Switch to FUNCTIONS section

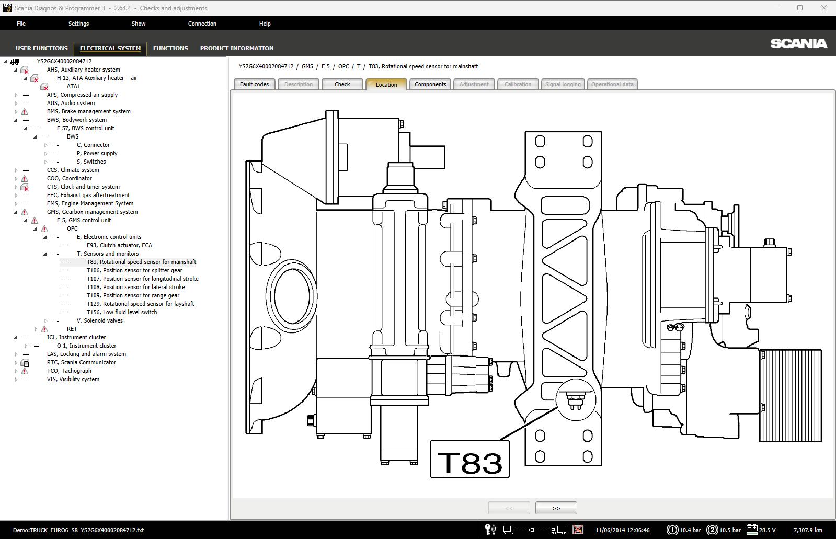click(170, 48)
